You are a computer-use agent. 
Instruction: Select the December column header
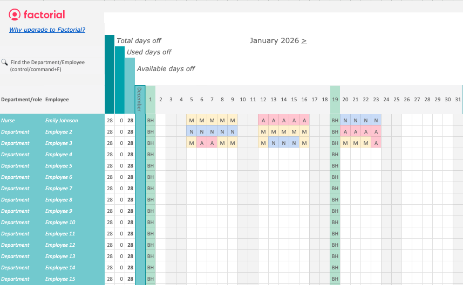click(x=140, y=99)
